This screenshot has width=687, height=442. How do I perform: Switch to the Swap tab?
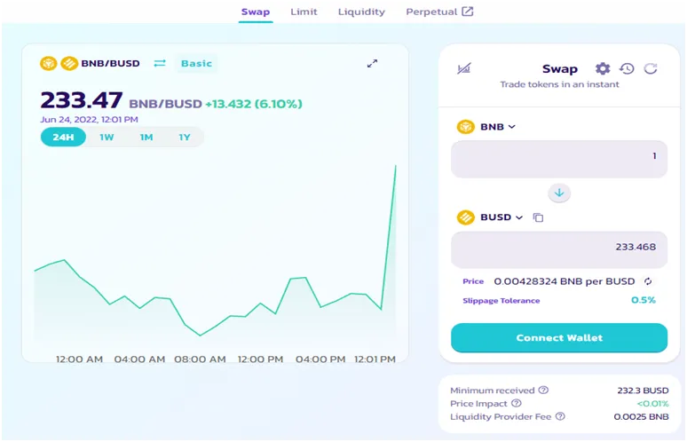pyautogui.click(x=256, y=12)
